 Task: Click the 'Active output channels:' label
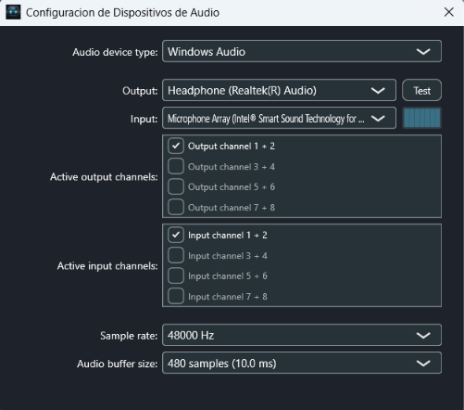click(x=104, y=177)
